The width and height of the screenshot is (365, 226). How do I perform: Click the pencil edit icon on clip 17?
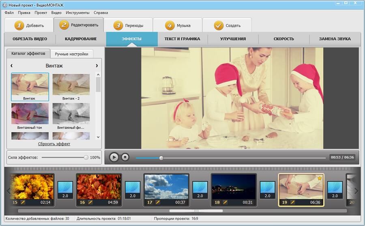pos(158,202)
